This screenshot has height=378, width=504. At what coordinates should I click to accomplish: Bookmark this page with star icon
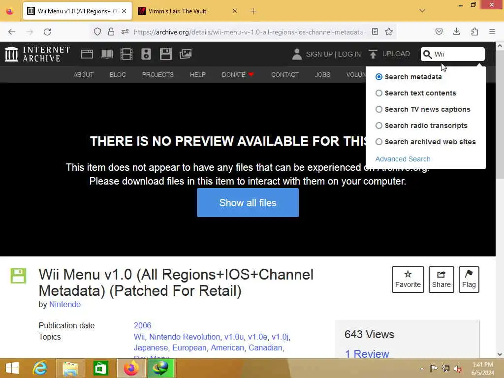[389, 31]
